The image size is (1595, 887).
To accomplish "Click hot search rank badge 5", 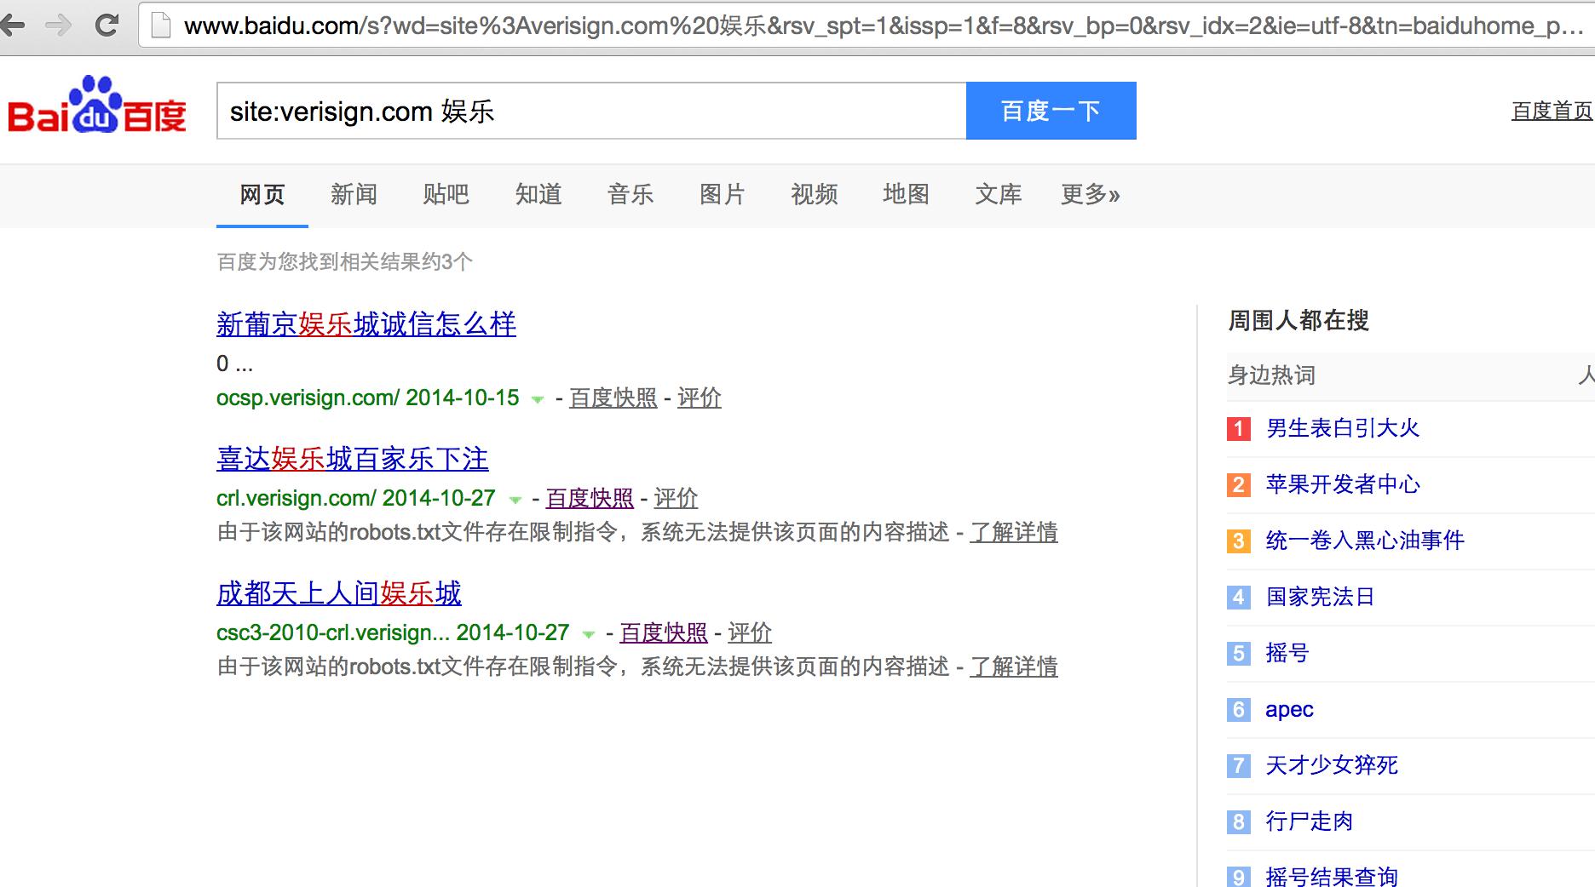I will (1239, 653).
